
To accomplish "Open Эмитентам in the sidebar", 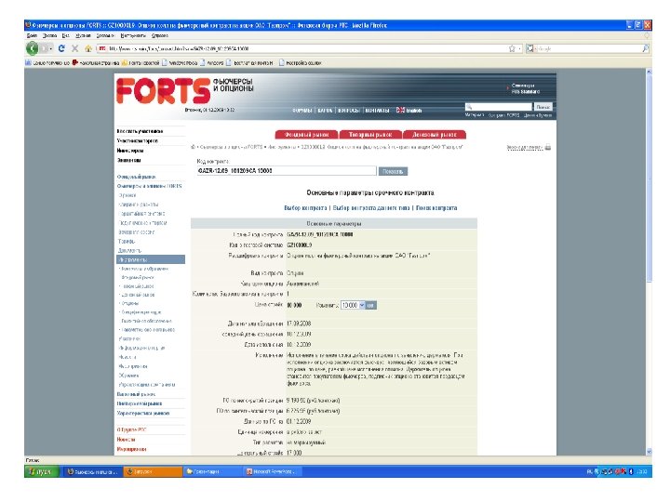I will click(129, 161).
